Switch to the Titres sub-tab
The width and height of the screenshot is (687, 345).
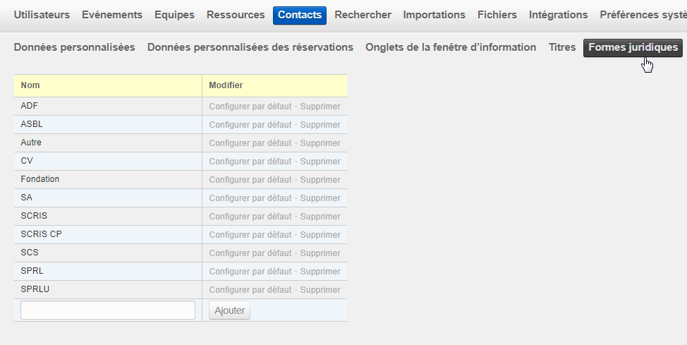coord(562,47)
